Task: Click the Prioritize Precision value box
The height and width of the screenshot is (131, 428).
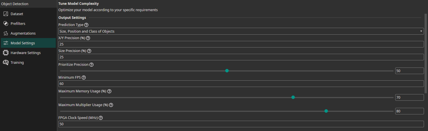Action: point(410,71)
